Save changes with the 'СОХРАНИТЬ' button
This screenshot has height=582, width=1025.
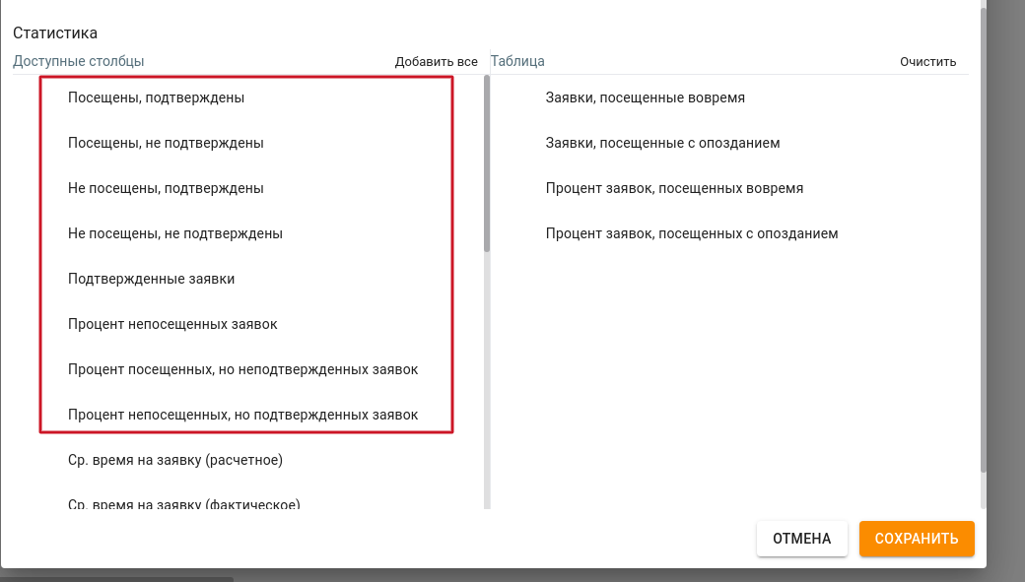(916, 539)
